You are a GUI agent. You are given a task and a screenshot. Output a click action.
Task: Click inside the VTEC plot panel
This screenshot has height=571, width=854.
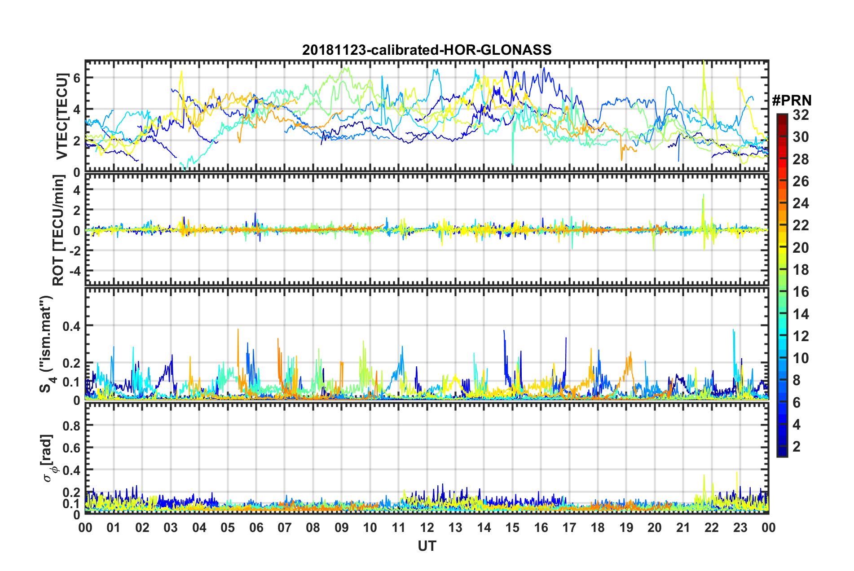[427, 116]
